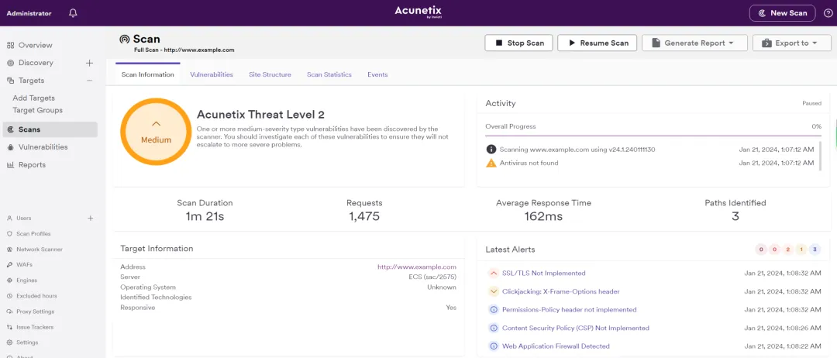Open the SSL/TLS Not Implemented alert
Screen dimensions: 837x358
click(544, 274)
